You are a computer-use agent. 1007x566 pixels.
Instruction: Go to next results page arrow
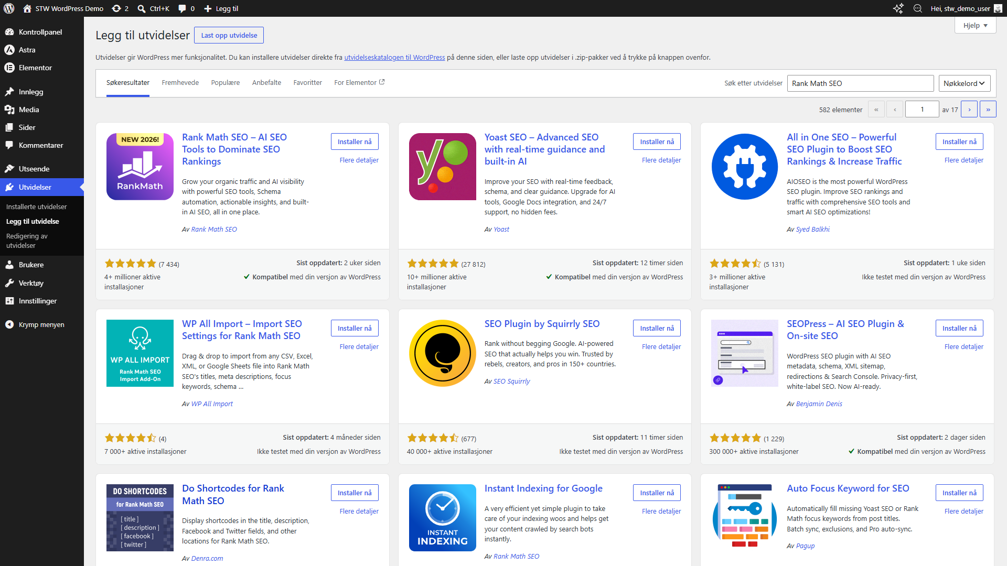(x=969, y=110)
